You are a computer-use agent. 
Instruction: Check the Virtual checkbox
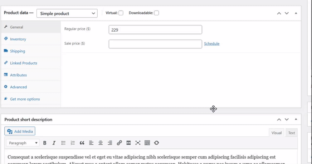tap(121, 13)
